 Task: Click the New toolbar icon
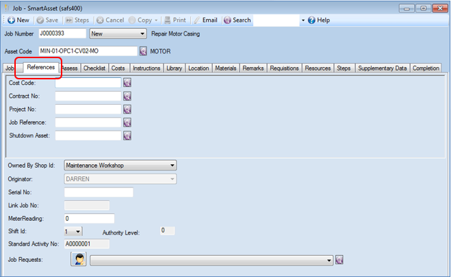[11, 20]
